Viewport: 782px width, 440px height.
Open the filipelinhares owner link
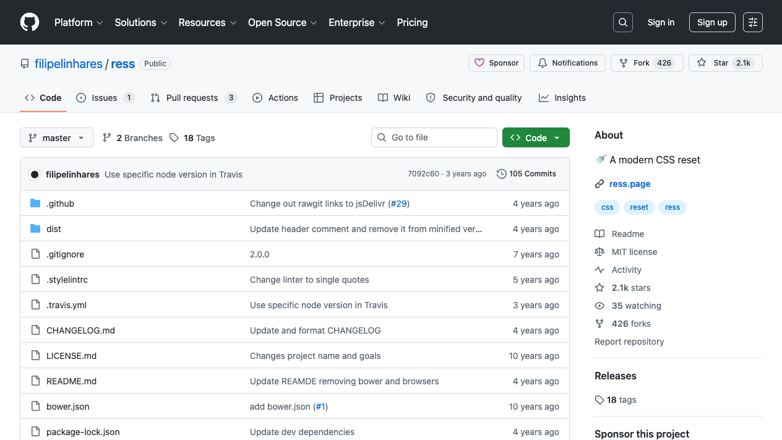(x=69, y=64)
